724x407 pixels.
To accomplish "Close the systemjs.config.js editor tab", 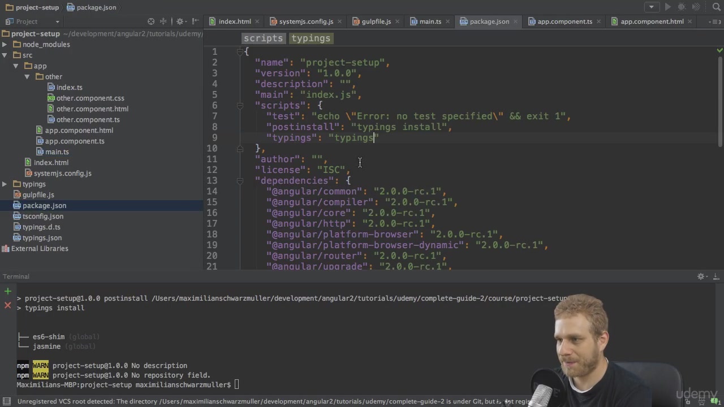I will click(339, 21).
